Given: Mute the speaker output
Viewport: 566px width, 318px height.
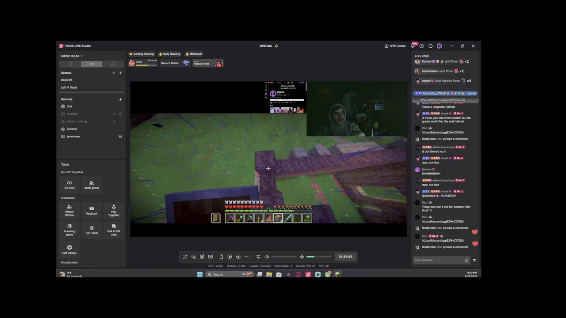Looking at the screenshot, I should tap(267, 257).
